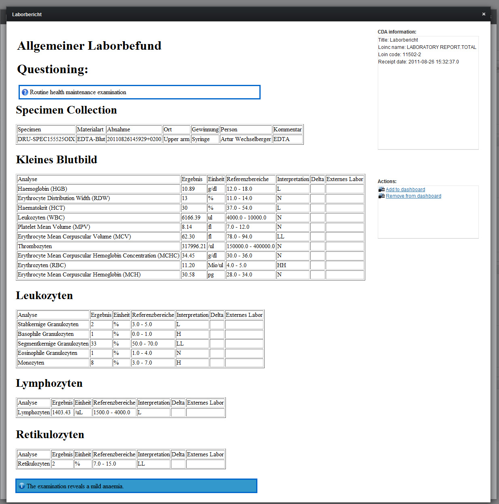The height and width of the screenshot is (504, 499).
Task: Close the Laborbericht dialog
Action: click(x=484, y=14)
